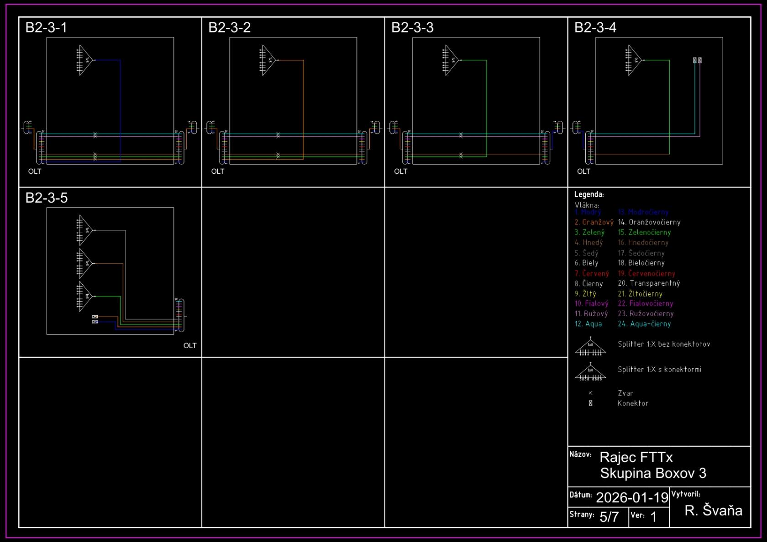767x542 pixels.
Task: Click the splitter symbol in box B2-3-1
Action: point(86,60)
